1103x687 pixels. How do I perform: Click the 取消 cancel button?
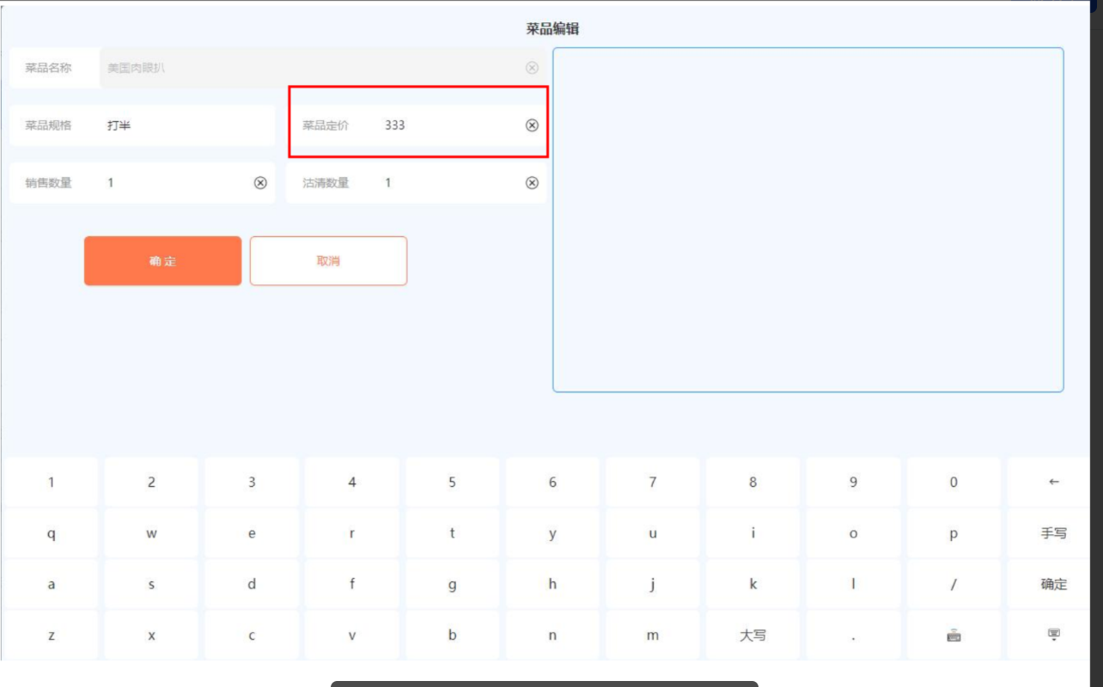click(328, 261)
